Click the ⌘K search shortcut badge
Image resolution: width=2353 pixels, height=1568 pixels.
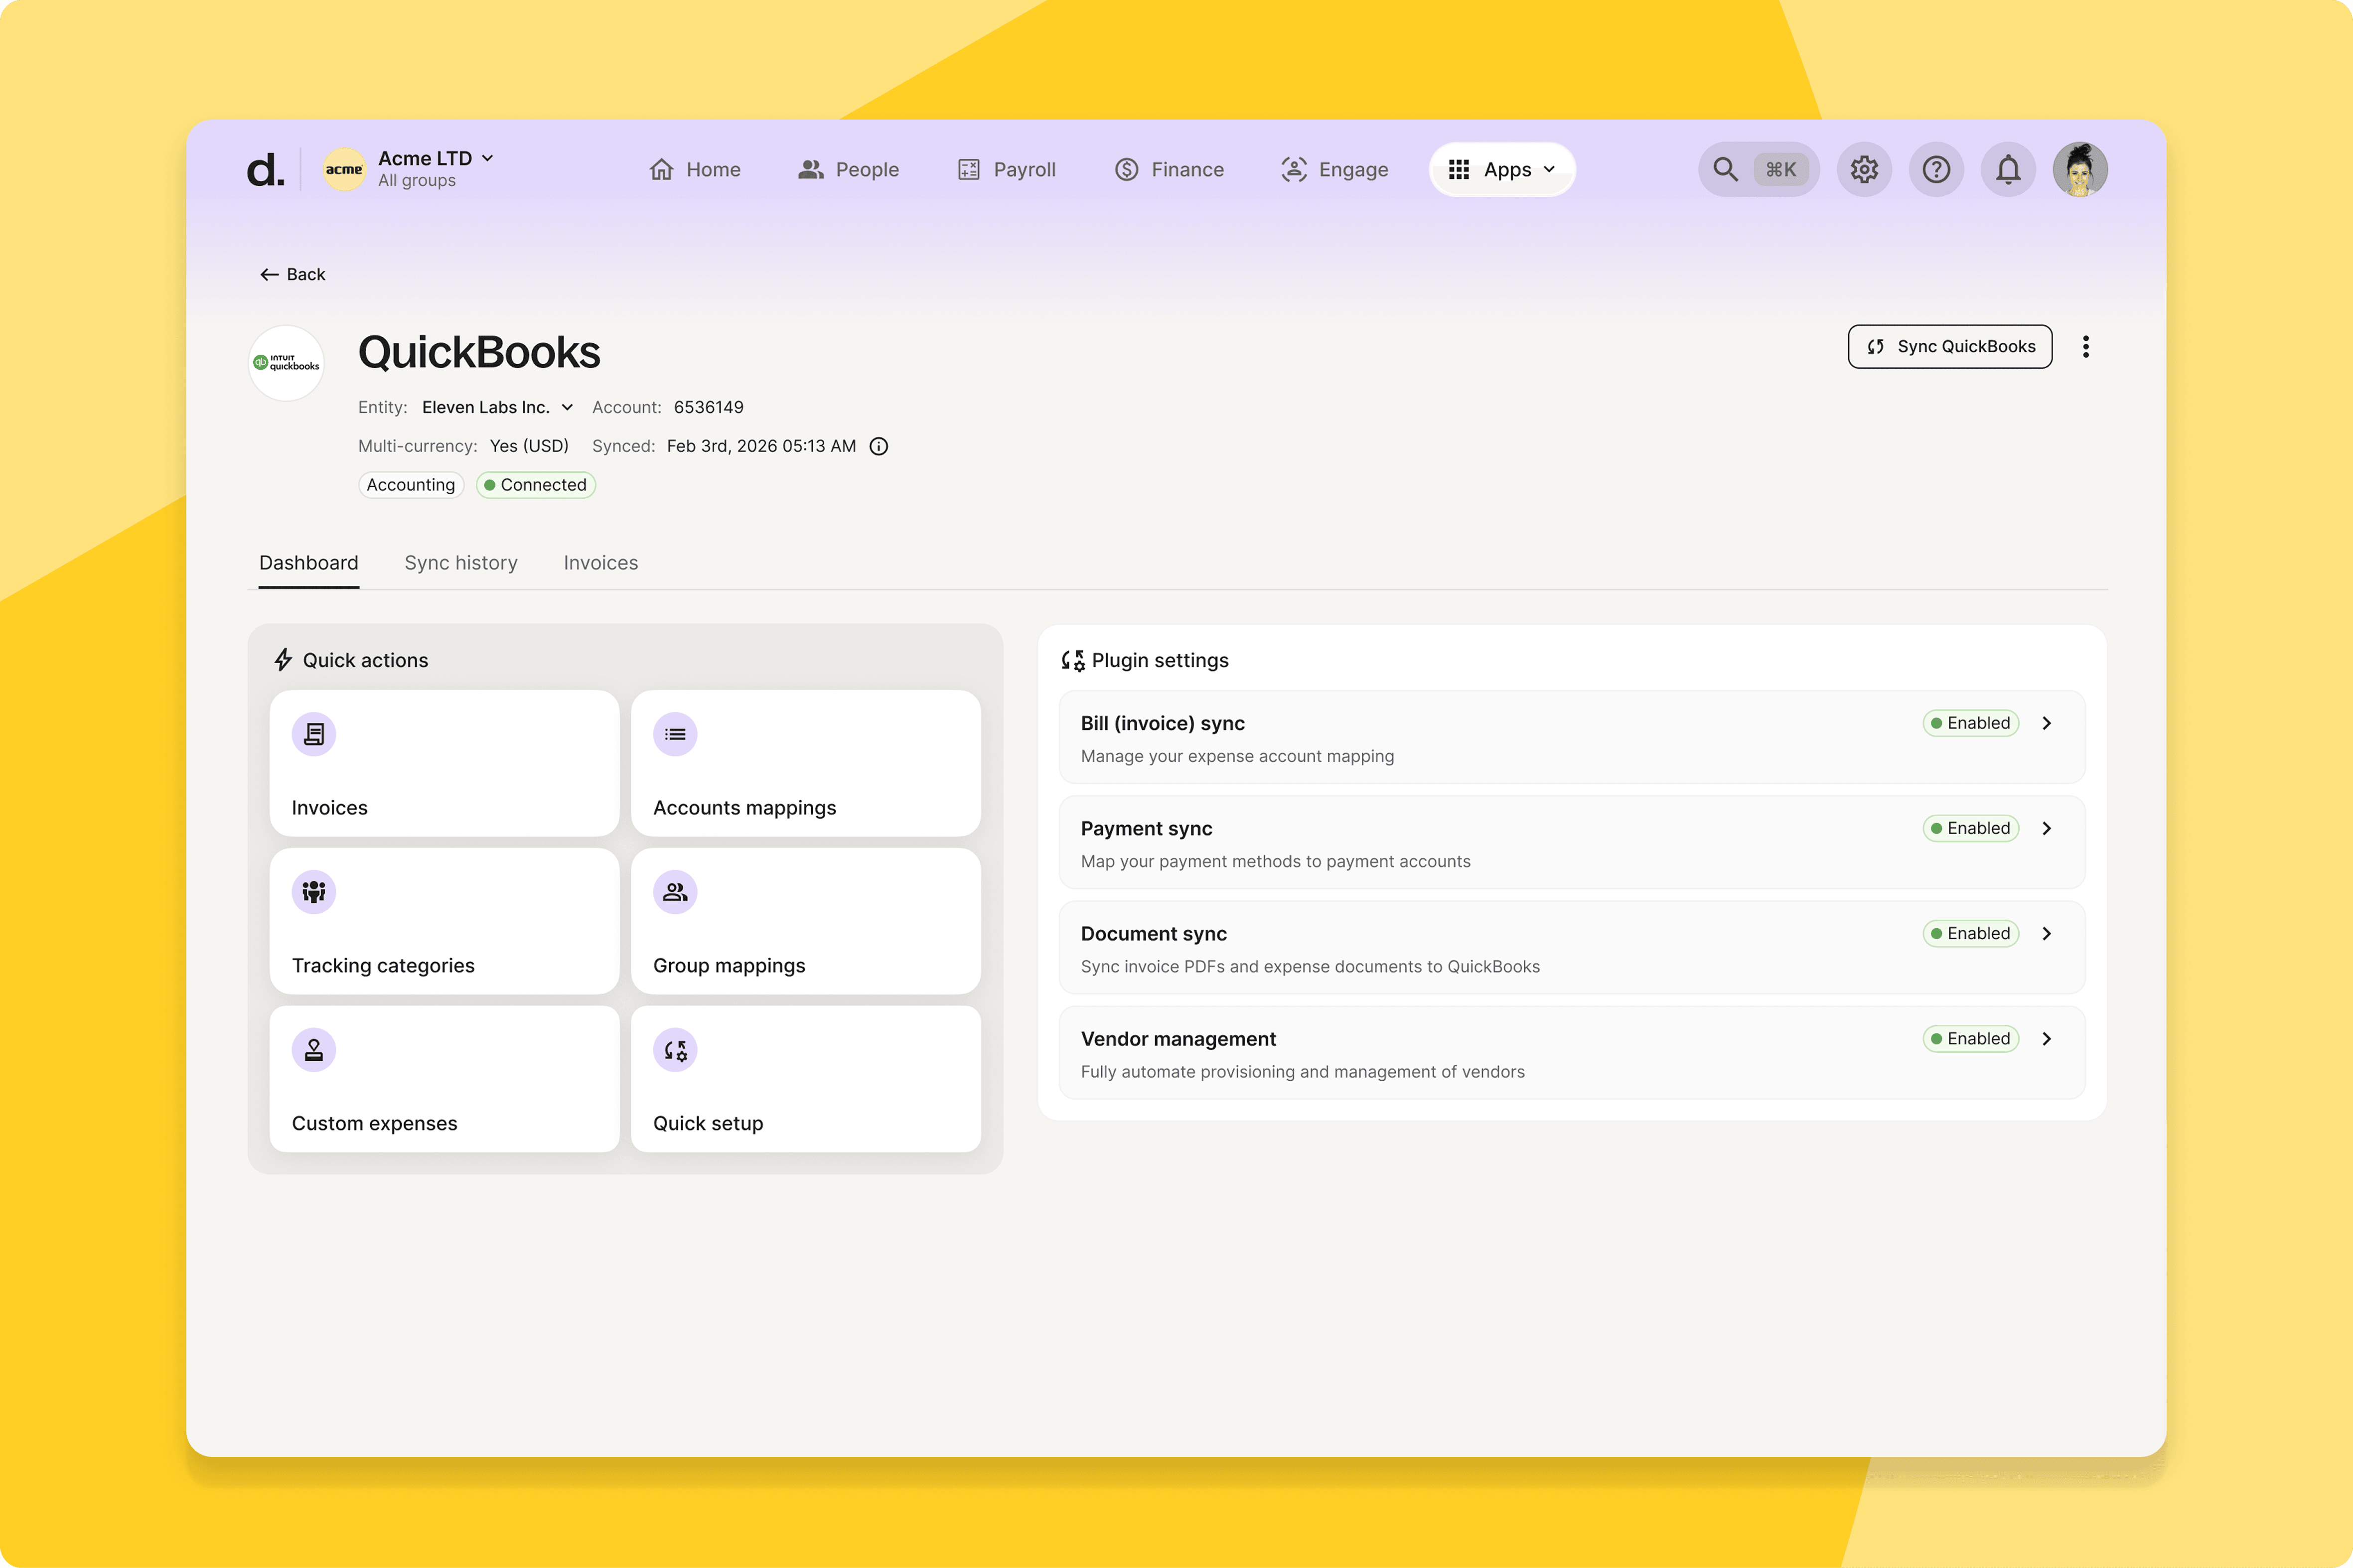1781,169
